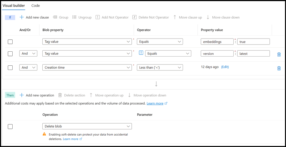Image resolution: width=286 pixels, height=147 pixels.
Task: Switch to the Code tab
Action: tap(35, 6)
